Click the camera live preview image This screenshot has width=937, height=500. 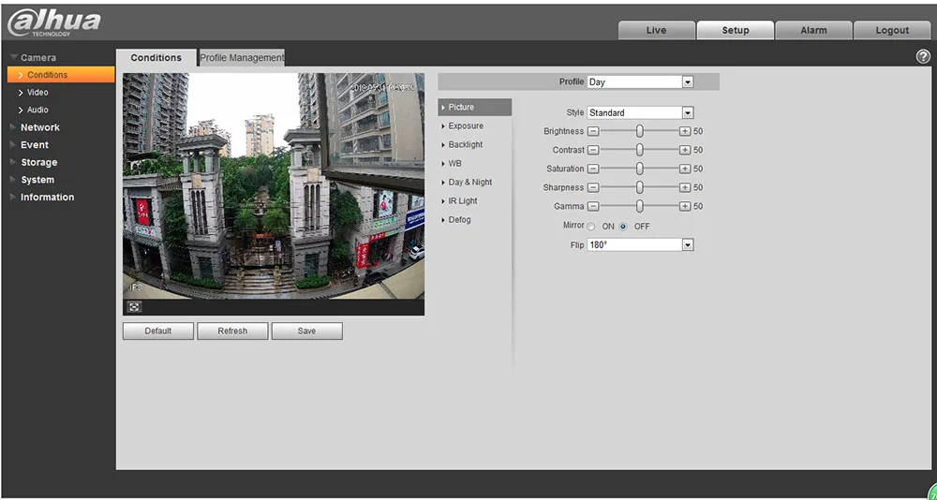pos(274,185)
